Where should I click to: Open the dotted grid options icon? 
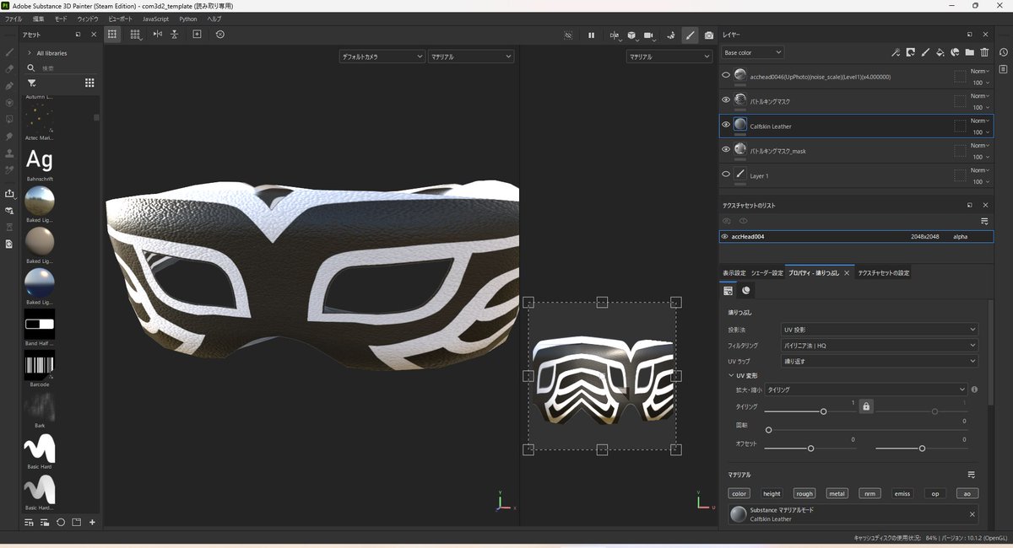coord(135,35)
